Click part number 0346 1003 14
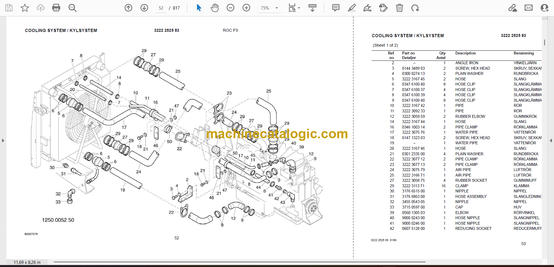Viewport: 554px width, 267px height. [413, 127]
